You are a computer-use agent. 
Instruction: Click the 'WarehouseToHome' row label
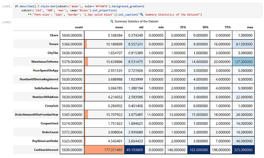pos(45,62)
